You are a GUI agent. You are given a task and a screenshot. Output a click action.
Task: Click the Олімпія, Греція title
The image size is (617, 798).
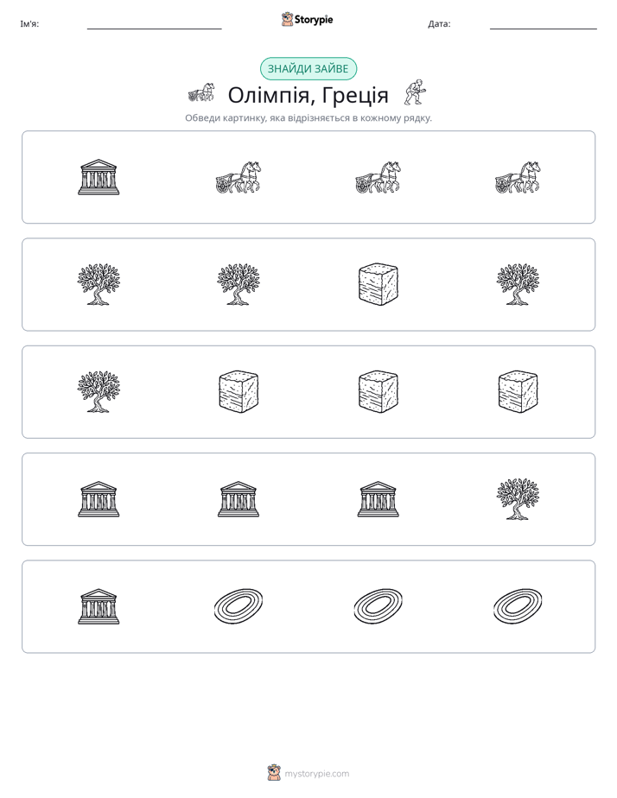(x=308, y=95)
